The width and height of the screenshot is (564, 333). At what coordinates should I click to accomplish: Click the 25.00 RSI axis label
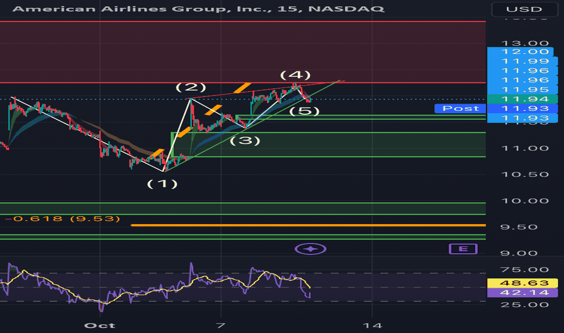[525, 305]
